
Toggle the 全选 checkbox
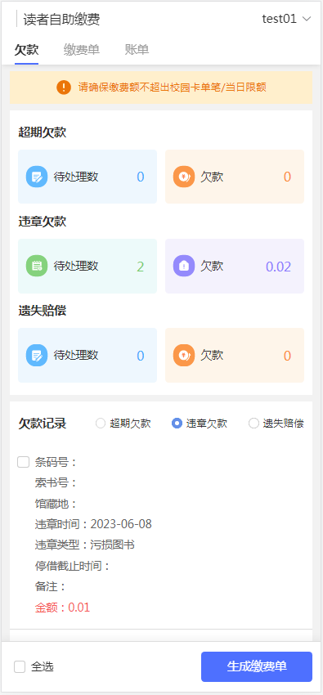click(20, 666)
